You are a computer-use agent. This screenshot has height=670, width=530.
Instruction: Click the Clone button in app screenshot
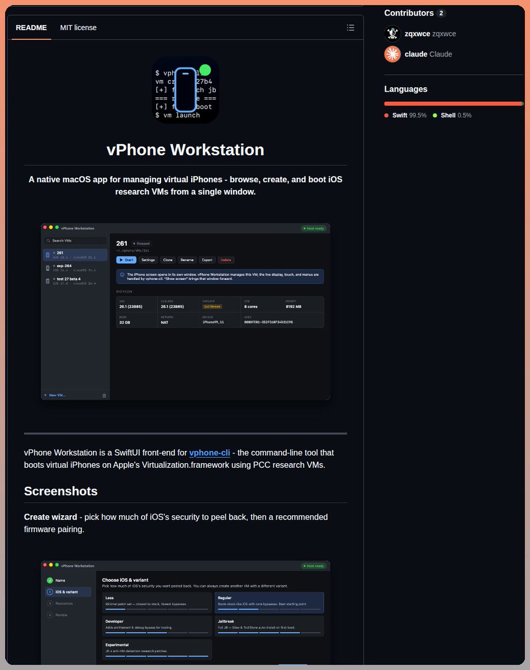(168, 260)
